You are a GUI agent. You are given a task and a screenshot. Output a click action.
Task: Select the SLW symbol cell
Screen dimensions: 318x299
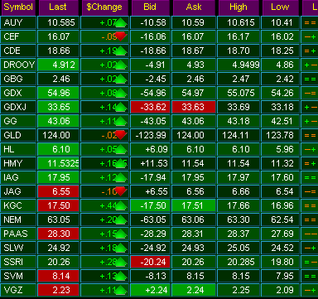tap(18, 248)
